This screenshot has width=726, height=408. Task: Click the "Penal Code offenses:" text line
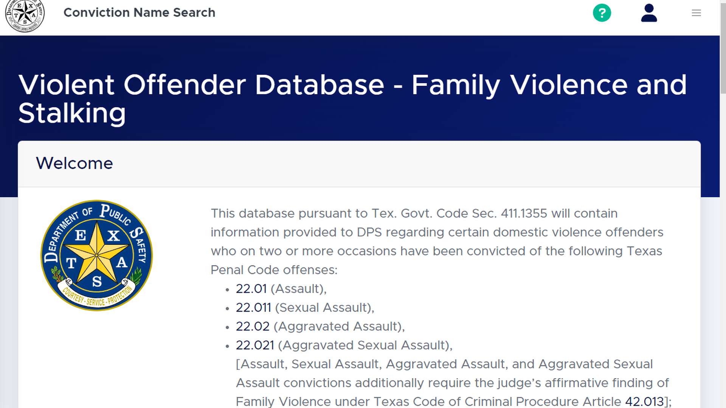click(x=274, y=270)
